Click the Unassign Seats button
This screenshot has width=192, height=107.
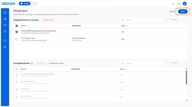coord(48,20)
